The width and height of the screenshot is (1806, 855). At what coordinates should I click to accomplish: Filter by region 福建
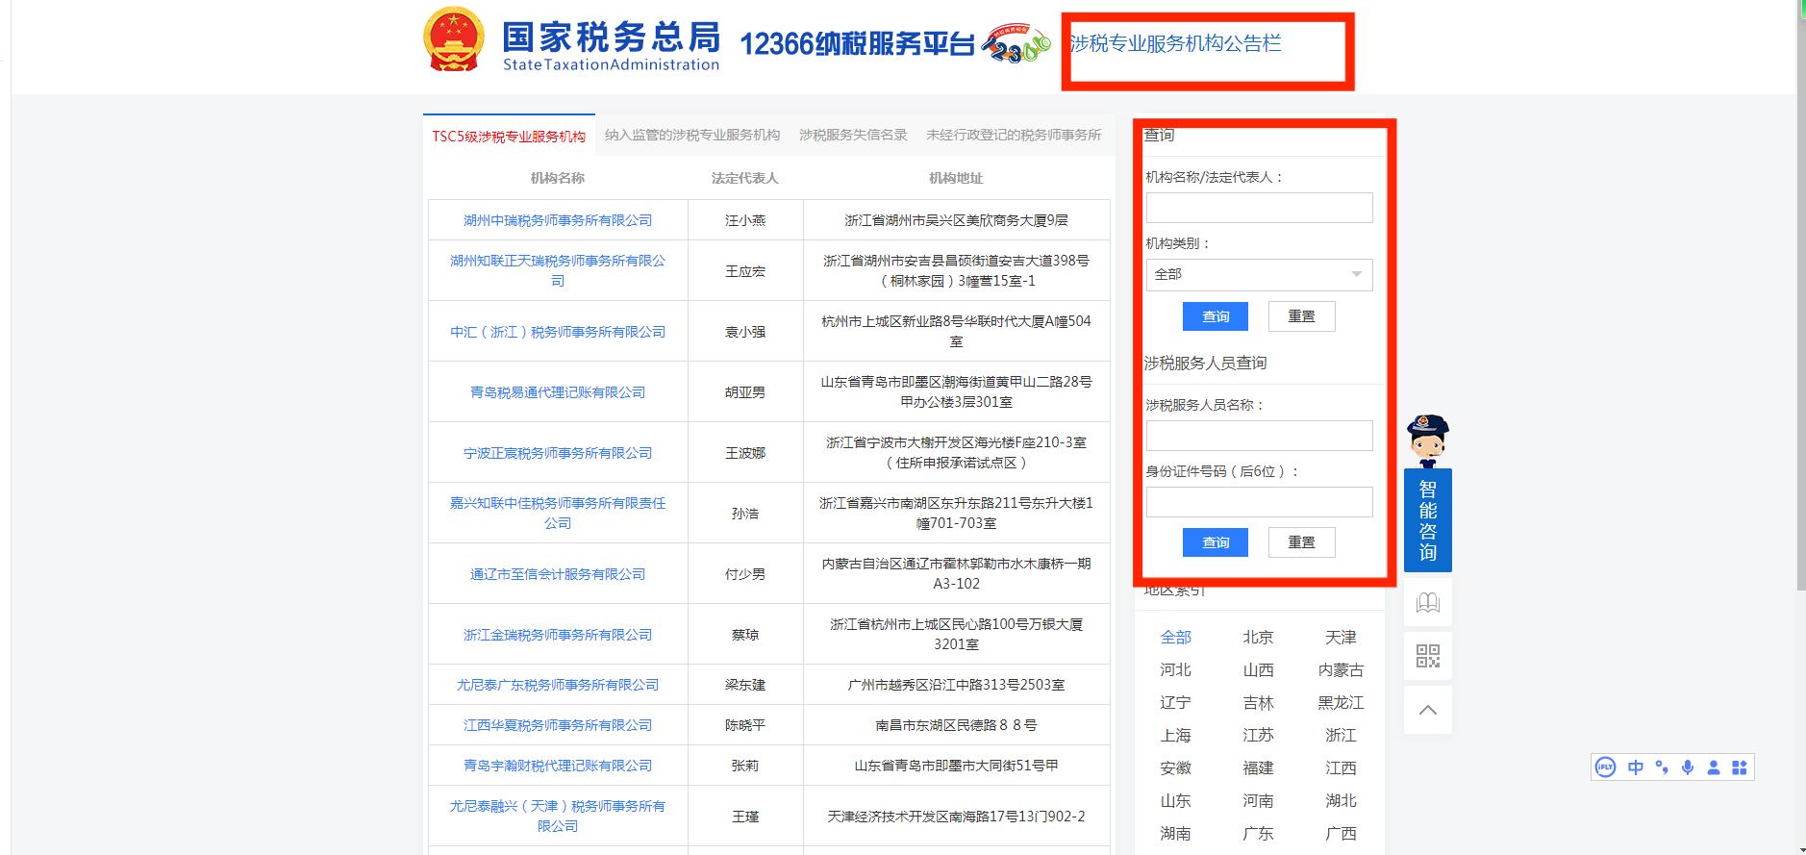point(1258,768)
